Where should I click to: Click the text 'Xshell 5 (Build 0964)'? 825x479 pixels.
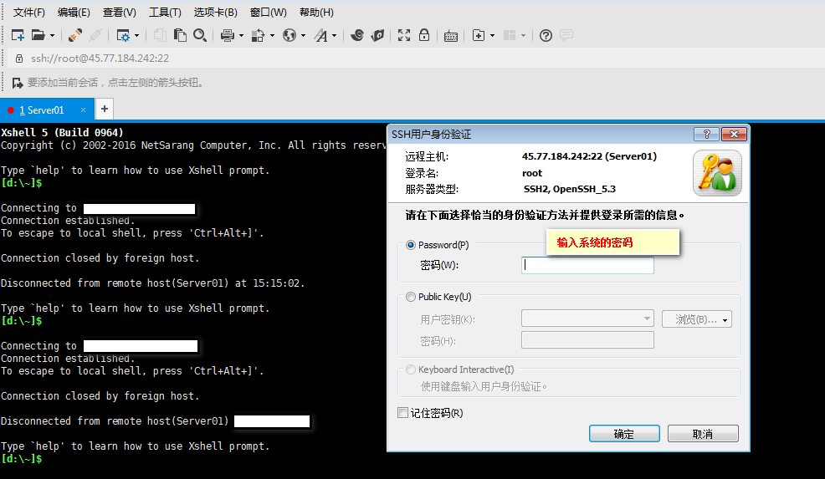[62, 133]
